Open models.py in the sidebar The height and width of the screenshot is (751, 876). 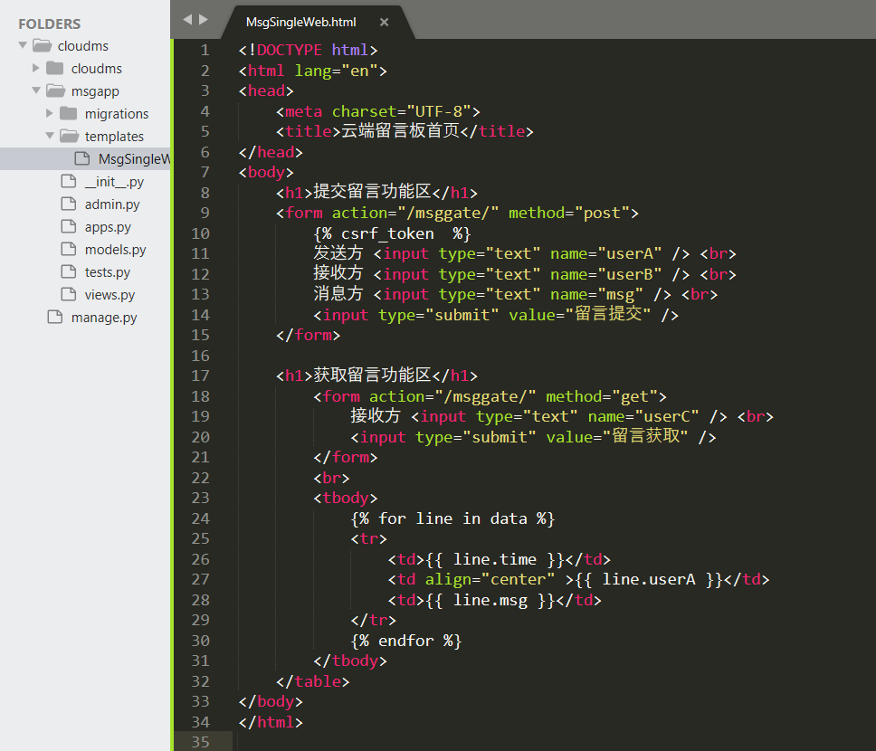coord(115,250)
